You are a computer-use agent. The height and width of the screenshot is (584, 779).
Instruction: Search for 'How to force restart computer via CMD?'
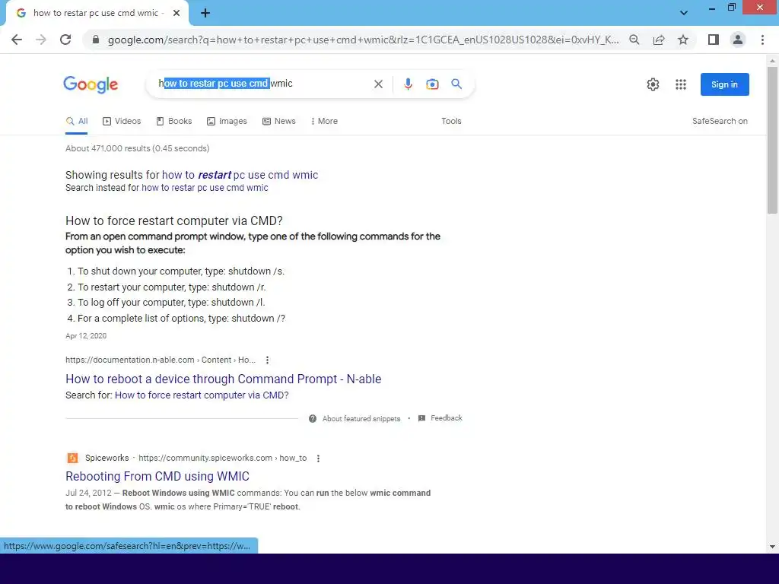tap(202, 395)
